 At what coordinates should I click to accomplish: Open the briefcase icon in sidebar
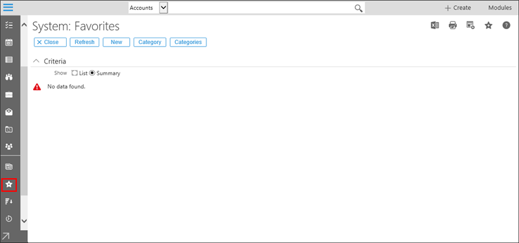tap(9, 95)
